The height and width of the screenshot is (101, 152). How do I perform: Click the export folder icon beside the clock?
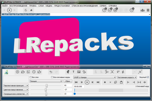(39, 72)
